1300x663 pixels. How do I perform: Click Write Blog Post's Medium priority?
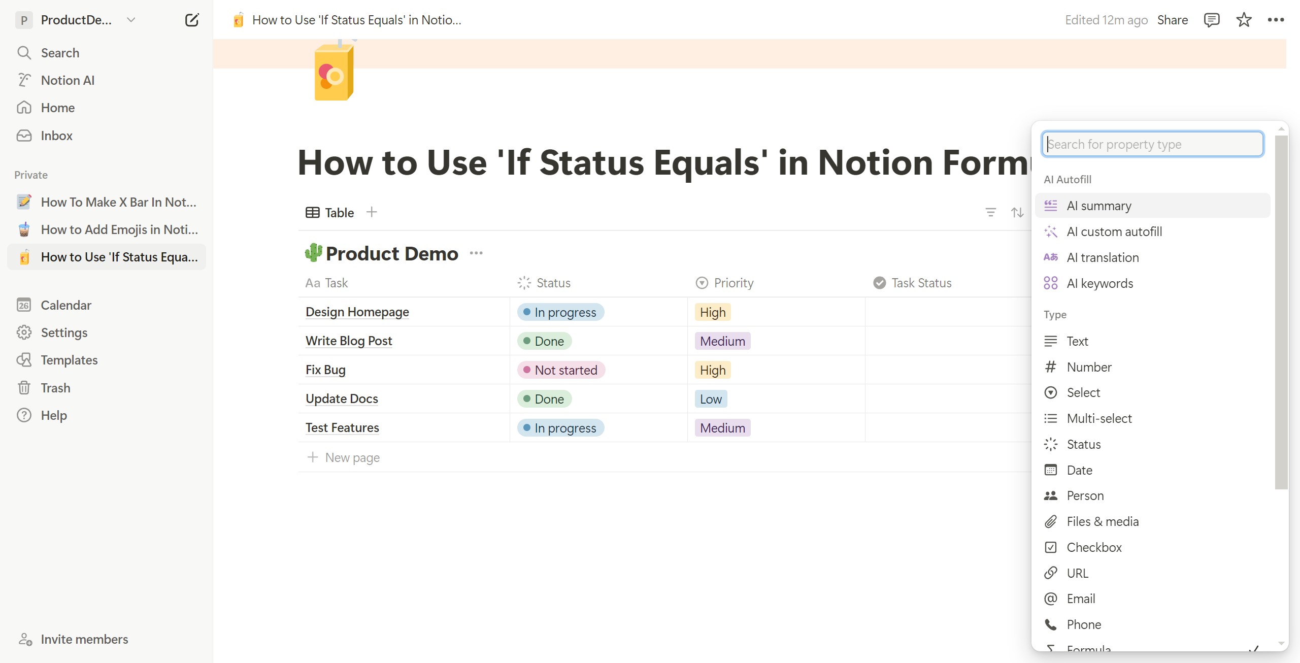pos(722,341)
